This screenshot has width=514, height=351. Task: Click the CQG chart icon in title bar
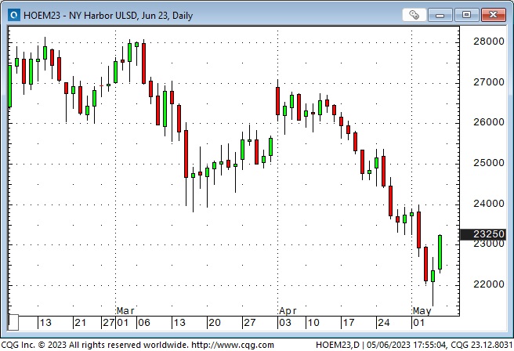click(x=14, y=15)
